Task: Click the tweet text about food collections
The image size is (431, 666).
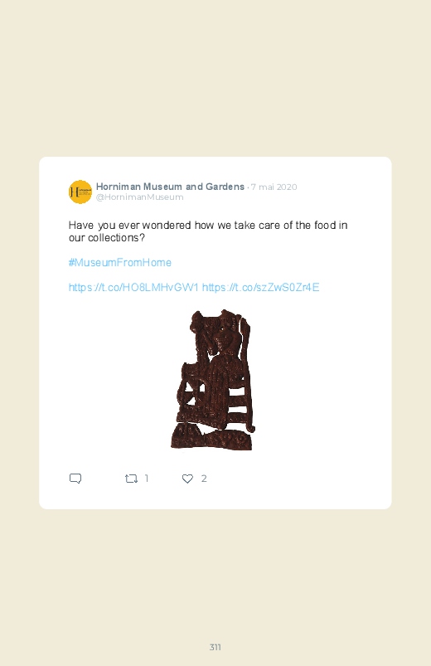Action: (208, 231)
